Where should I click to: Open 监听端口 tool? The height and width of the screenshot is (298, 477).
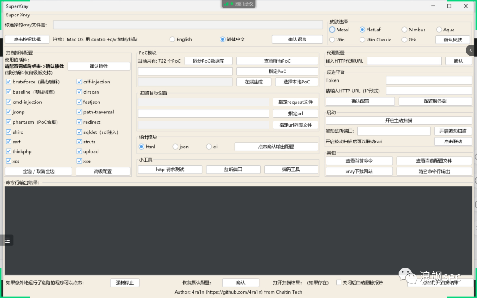tap(233, 170)
